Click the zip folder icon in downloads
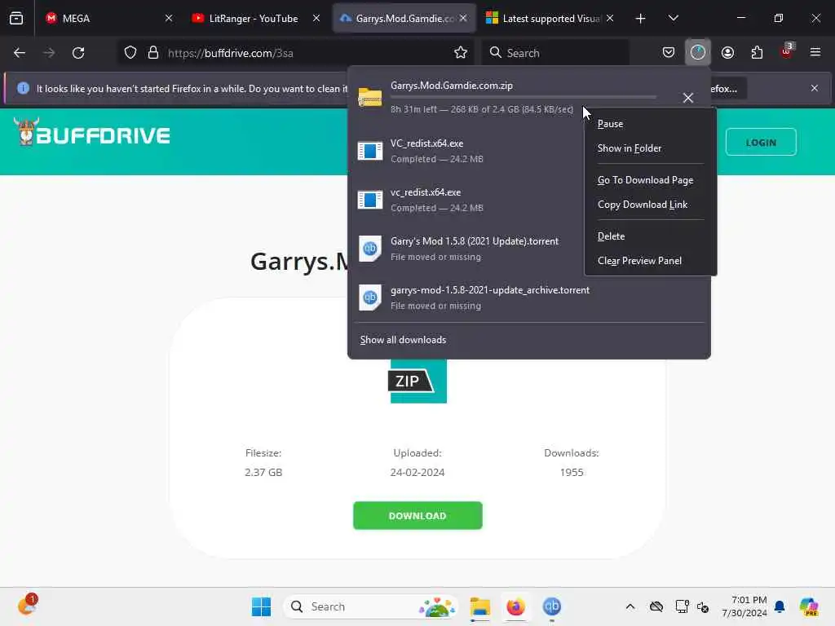Screen dimensions: 835x626 369,98
